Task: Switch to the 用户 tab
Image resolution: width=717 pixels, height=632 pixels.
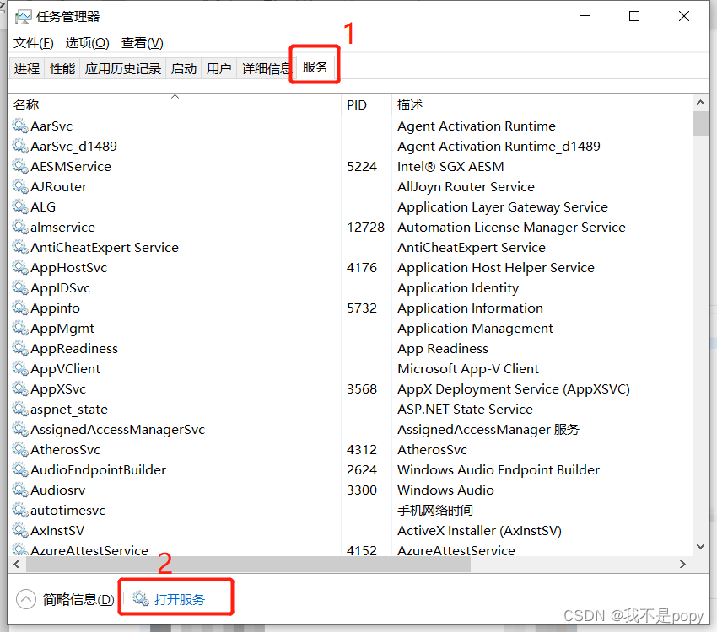Action: point(219,68)
